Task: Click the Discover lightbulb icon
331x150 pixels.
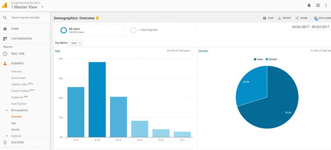Action: pos(5,143)
